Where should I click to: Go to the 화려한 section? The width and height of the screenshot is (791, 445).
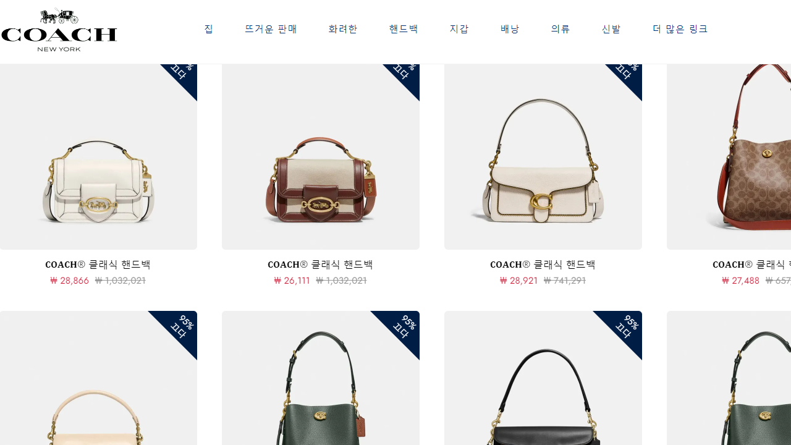(343, 29)
